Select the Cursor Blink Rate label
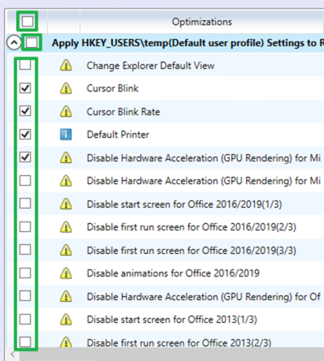 123,112
